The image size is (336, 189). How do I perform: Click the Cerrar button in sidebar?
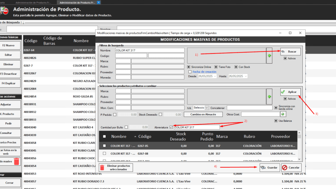10,183
